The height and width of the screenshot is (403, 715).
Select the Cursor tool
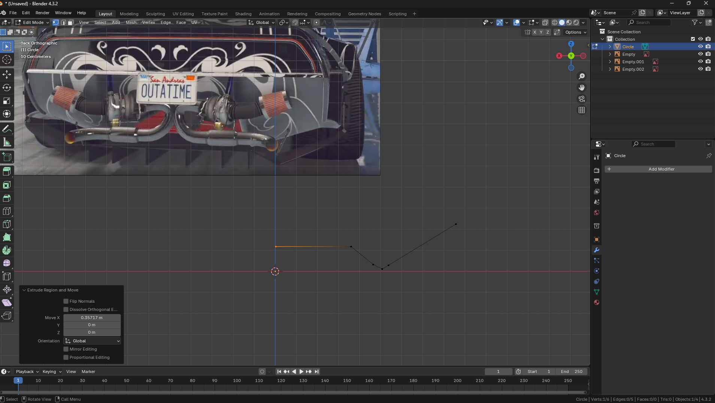click(x=7, y=59)
